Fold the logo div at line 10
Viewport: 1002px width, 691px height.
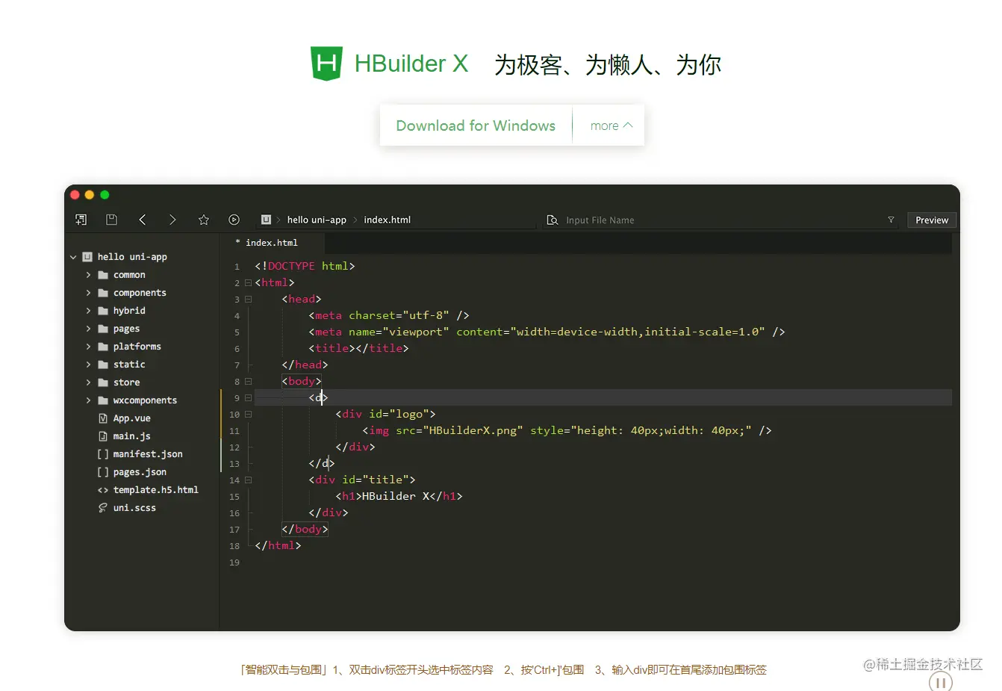coord(248,415)
